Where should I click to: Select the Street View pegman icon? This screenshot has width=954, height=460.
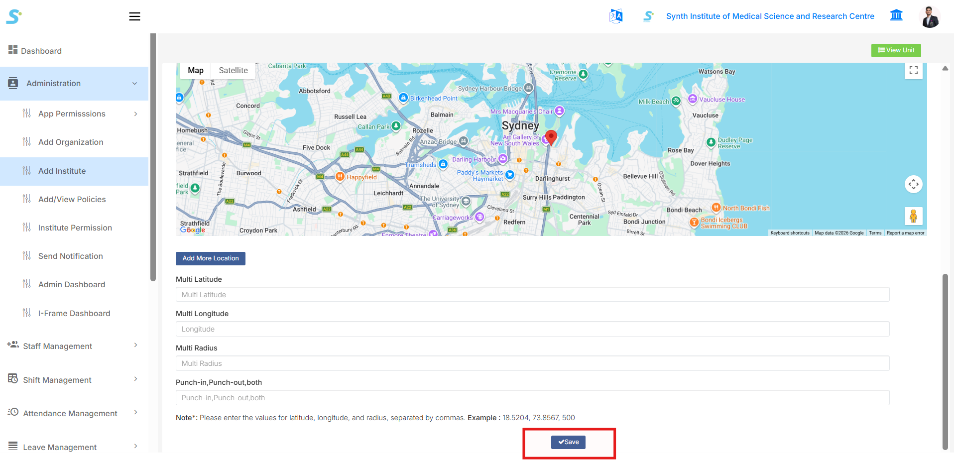point(914,216)
